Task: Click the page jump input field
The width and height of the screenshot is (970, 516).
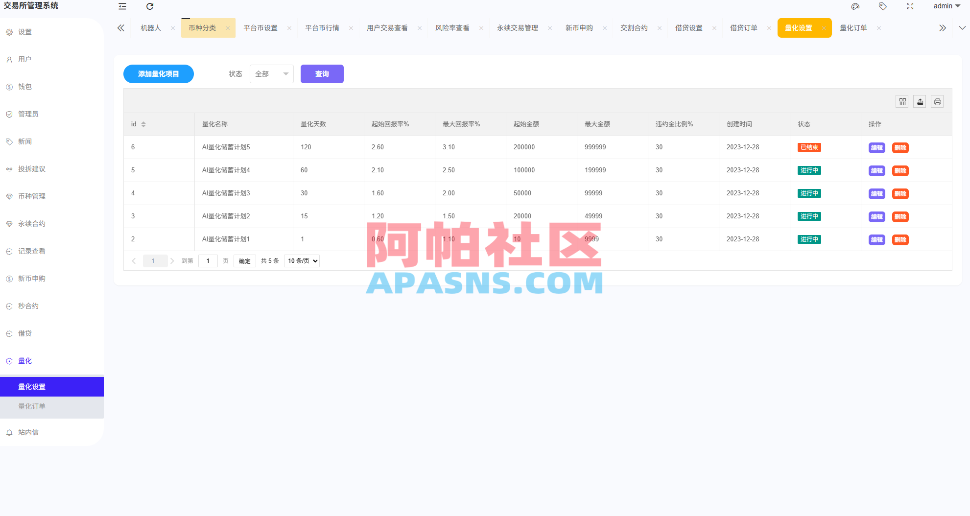Action: [208, 261]
